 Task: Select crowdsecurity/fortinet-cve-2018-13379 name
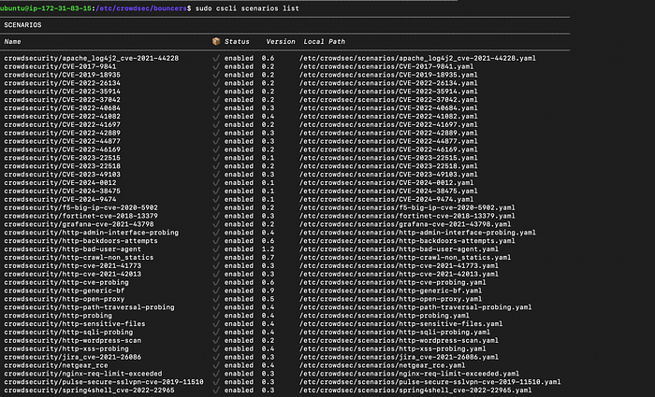[x=81, y=216]
